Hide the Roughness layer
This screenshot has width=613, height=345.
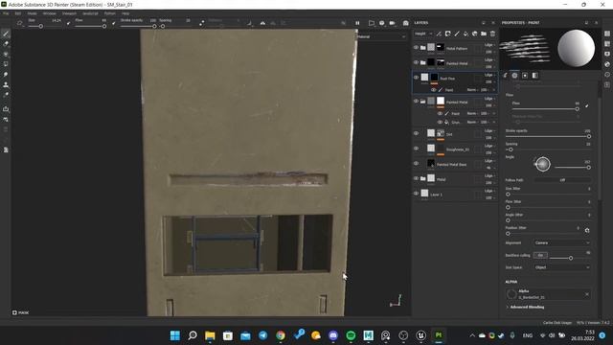coord(416,149)
